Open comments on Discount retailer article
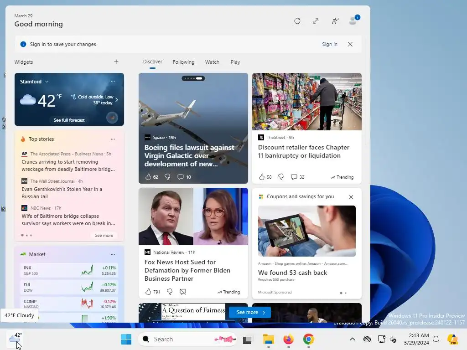The width and height of the screenshot is (467, 350). 297,177
